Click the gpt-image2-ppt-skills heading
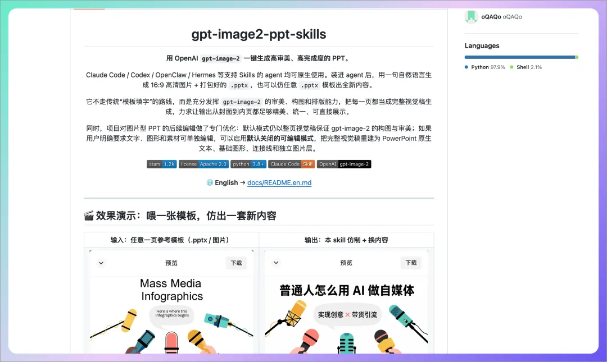The height and width of the screenshot is (362, 607). coord(259,34)
